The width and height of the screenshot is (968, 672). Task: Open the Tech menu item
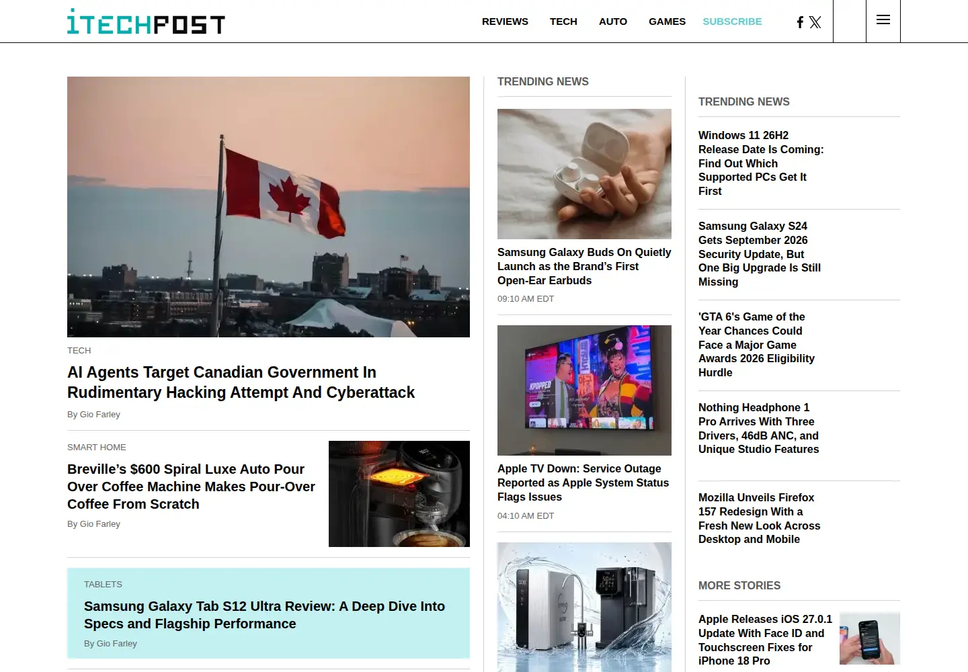(563, 22)
